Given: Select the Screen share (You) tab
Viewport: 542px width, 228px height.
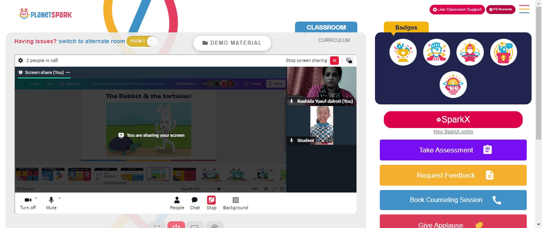Looking at the screenshot, I should click(44, 73).
